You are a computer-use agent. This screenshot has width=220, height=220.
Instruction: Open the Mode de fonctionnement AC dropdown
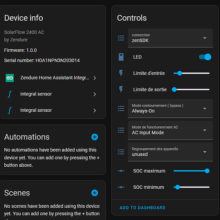pos(170,130)
